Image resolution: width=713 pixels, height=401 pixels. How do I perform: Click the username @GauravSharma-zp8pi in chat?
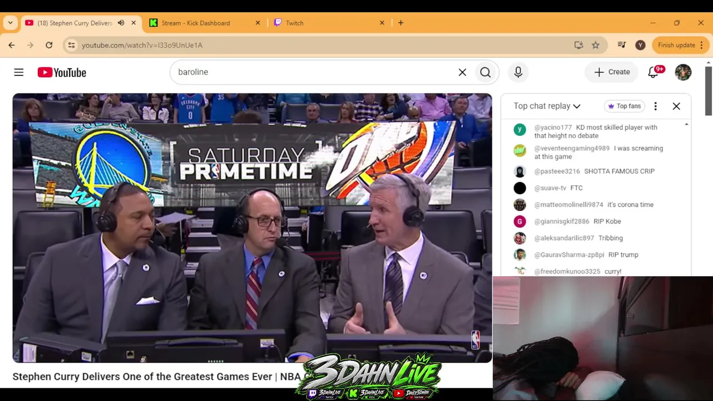[x=569, y=255]
